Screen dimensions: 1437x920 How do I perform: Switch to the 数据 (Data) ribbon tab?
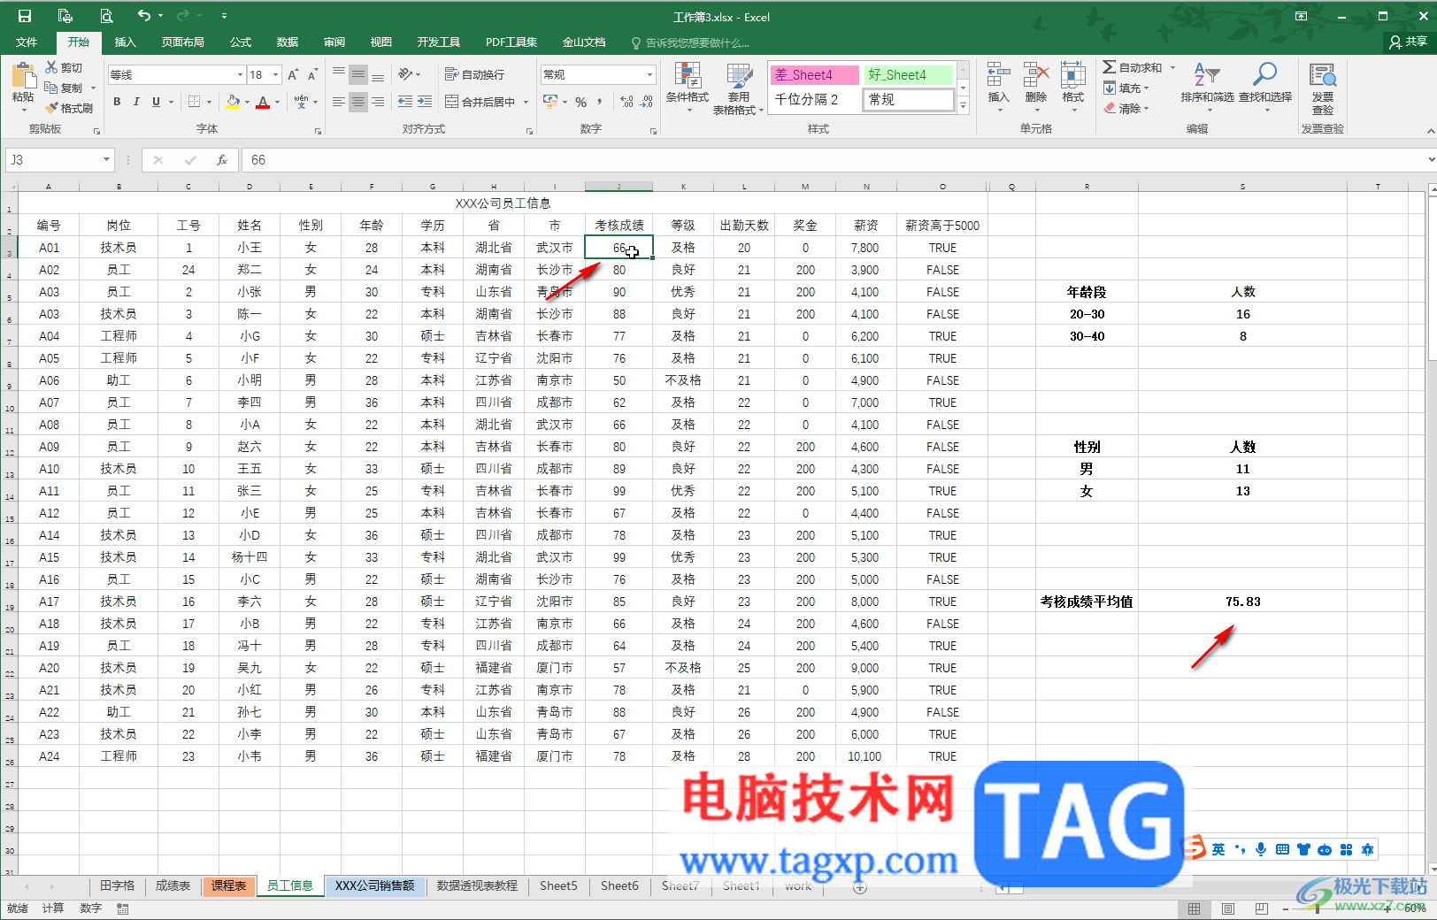(x=288, y=42)
